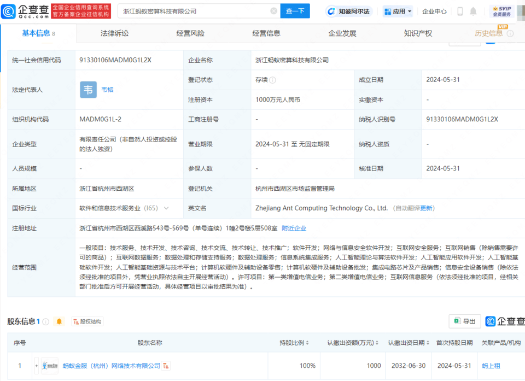This screenshot has height=381, width=525.
Task: Open the notification bell in header
Action: (473, 11)
